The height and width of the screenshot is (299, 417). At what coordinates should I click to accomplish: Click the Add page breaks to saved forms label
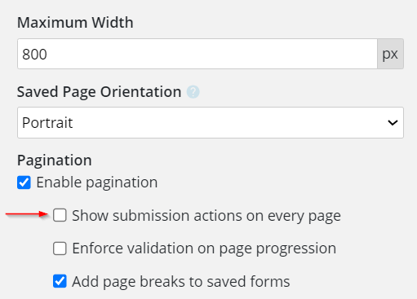(181, 282)
